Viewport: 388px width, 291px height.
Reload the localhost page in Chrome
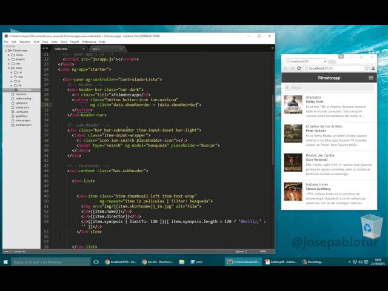(x=299, y=69)
